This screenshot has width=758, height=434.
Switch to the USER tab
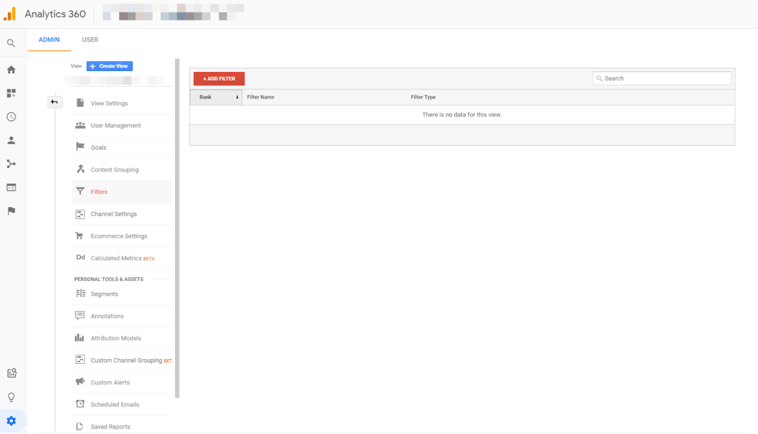coord(90,40)
